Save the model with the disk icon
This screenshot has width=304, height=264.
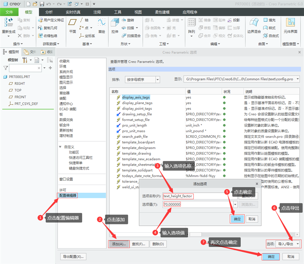coord(42,4)
